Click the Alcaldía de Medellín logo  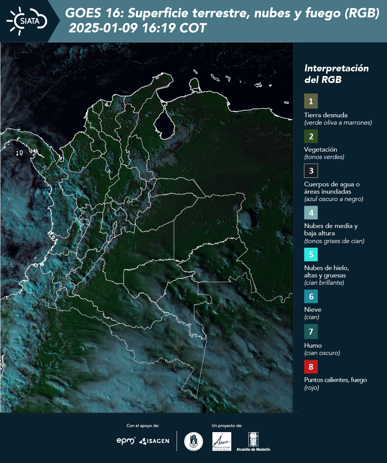click(253, 441)
